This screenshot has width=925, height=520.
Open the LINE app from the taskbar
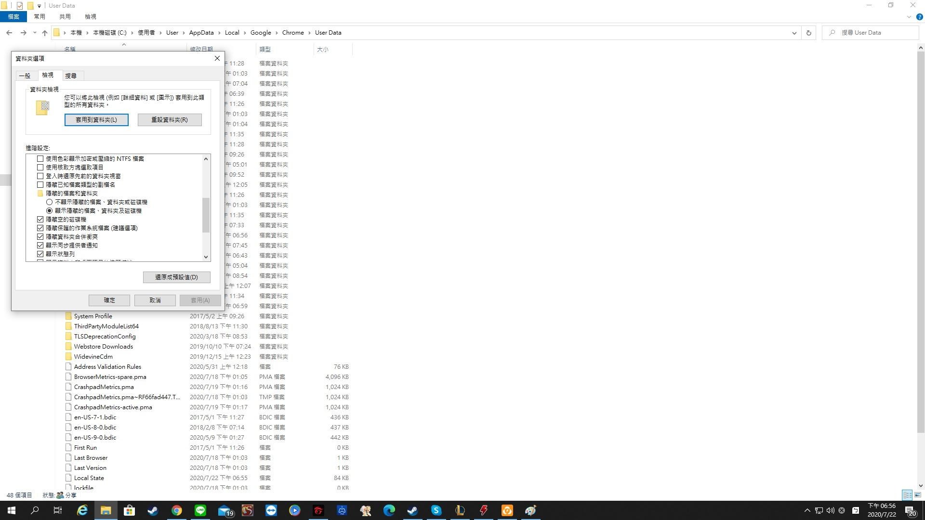[200, 510]
